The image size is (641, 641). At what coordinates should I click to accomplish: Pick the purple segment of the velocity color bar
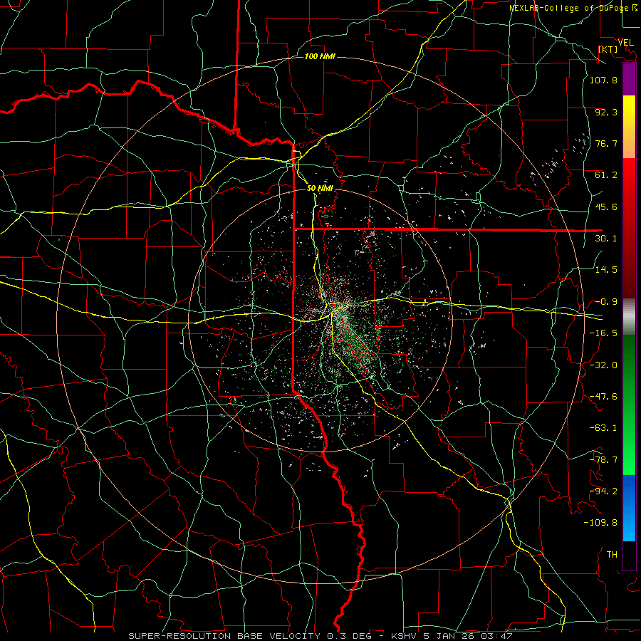pyautogui.click(x=629, y=79)
